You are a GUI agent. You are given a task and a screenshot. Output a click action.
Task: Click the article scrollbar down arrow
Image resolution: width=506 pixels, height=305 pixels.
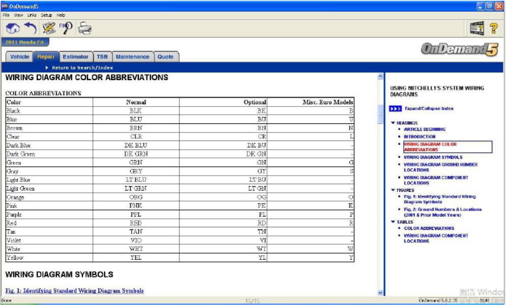point(380,293)
